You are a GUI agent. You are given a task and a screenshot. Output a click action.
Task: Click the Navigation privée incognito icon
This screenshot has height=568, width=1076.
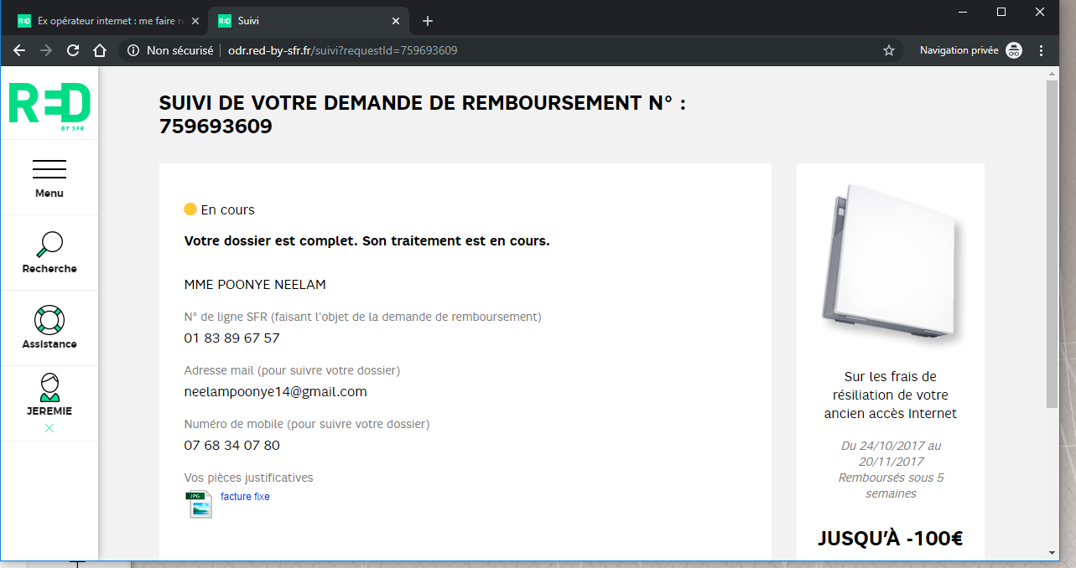point(1014,50)
